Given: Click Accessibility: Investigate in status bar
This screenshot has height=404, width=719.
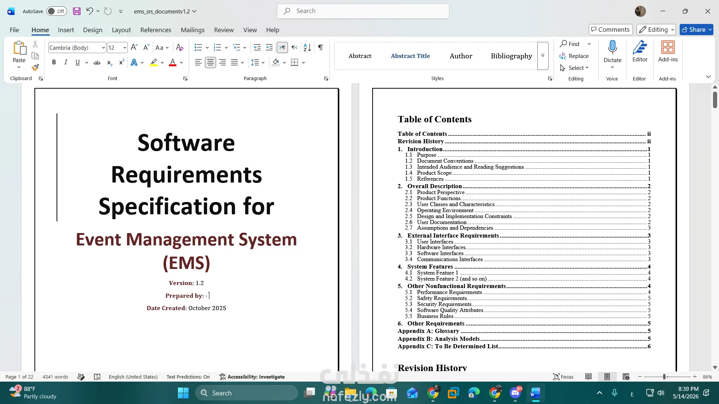Looking at the screenshot, I should [252, 377].
